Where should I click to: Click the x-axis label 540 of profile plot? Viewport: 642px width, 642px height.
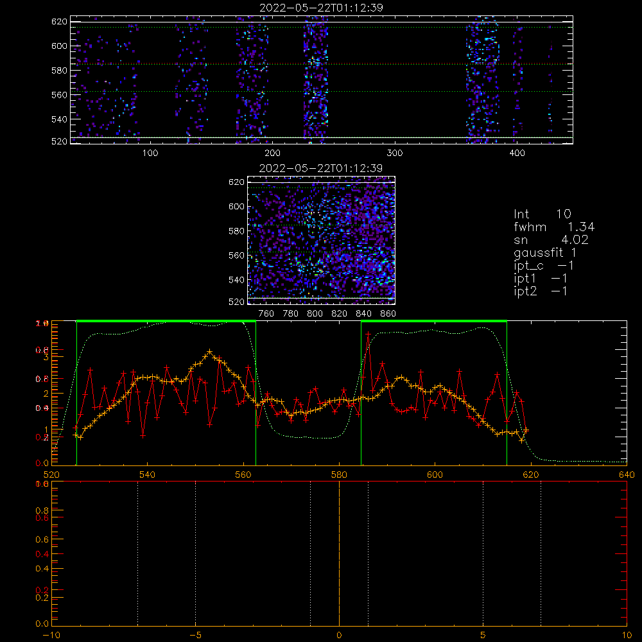point(148,475)
